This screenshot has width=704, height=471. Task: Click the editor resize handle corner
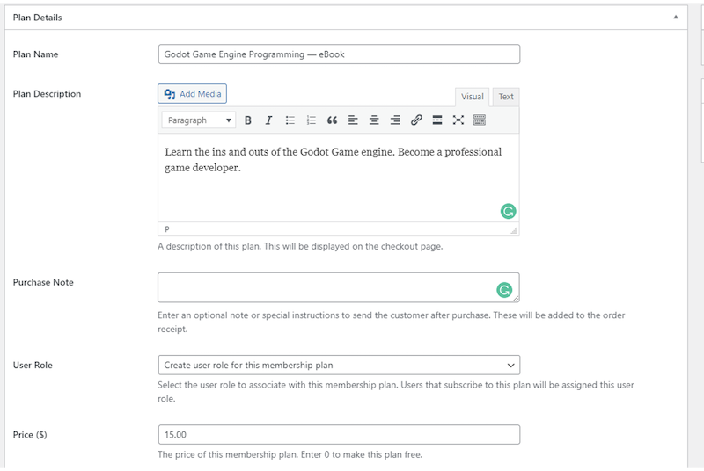[514, 230]
